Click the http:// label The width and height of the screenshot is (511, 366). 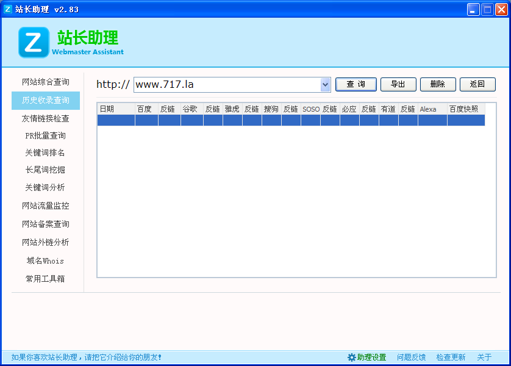[x=113, y=84]
